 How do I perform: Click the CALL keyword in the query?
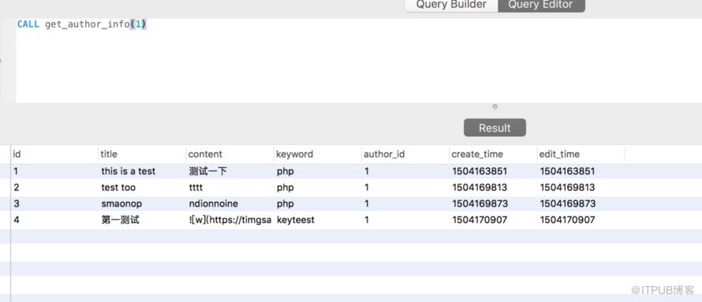click(x=28, y=24)
